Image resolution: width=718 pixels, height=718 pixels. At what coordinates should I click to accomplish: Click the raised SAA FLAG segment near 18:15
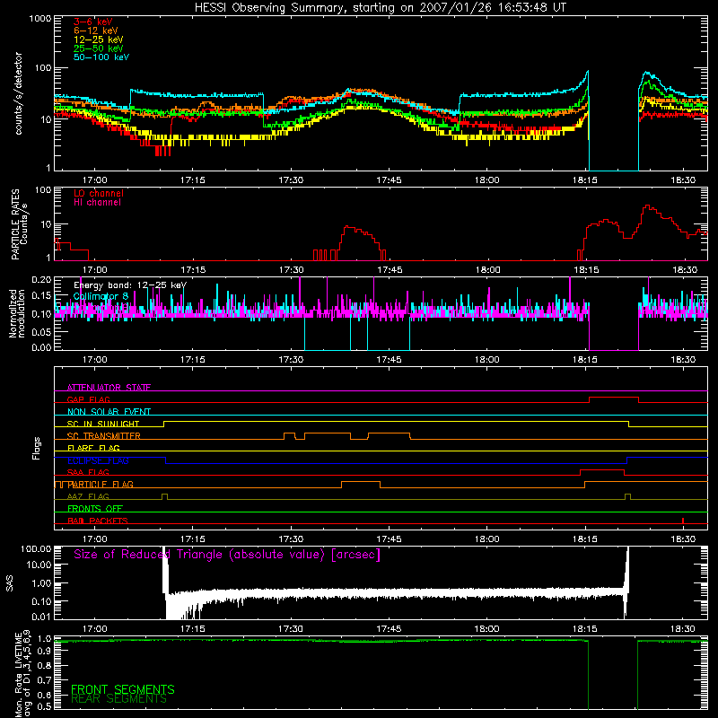point(601,470)
